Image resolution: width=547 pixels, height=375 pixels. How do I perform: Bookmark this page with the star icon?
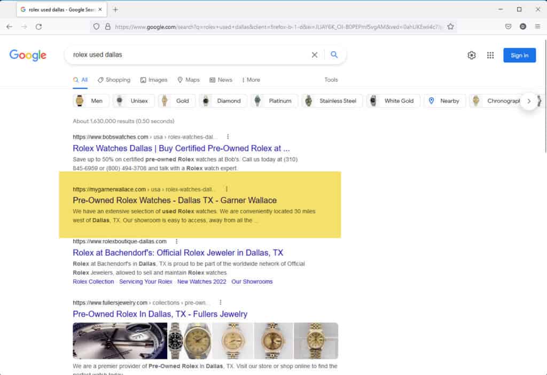click(x=450, y=27)
